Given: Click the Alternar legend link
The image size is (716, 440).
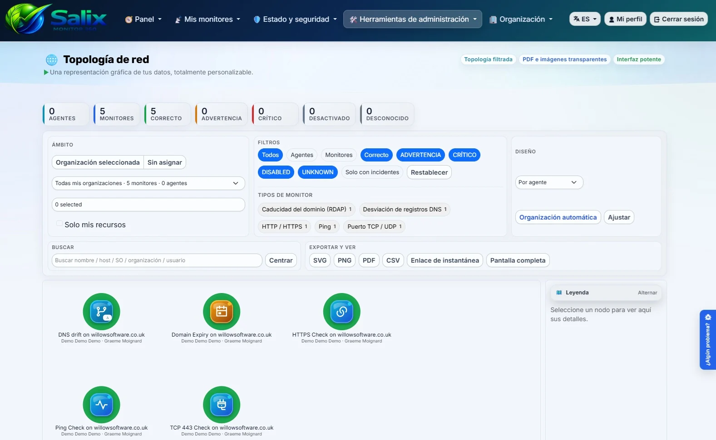Looking at the screenshot, I should point(647,293).
